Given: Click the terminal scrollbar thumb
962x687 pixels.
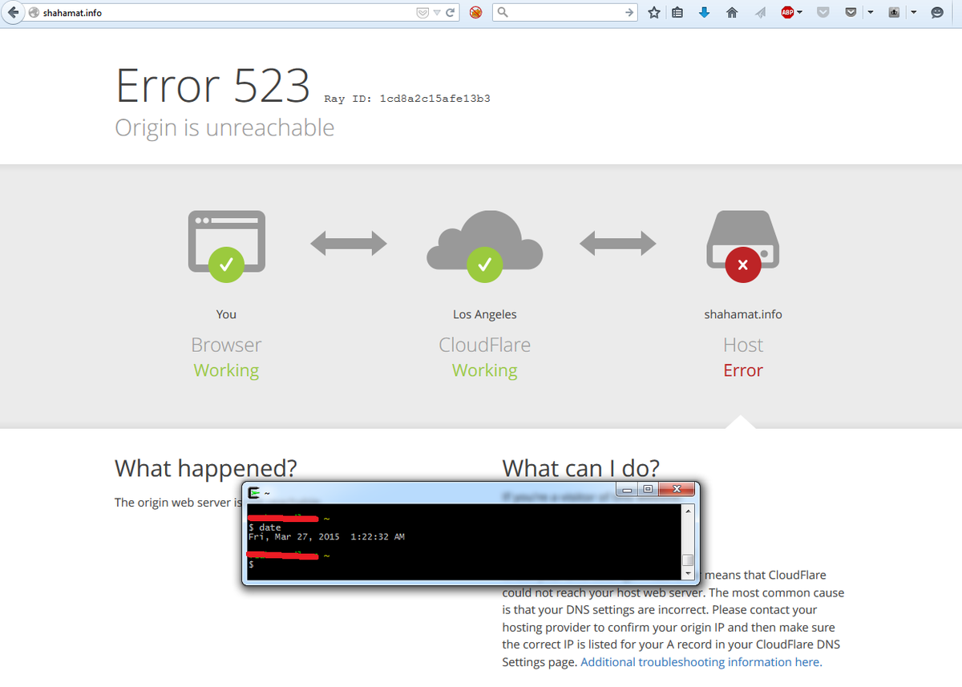Looking at the screenshot, I should click(687, 560).
